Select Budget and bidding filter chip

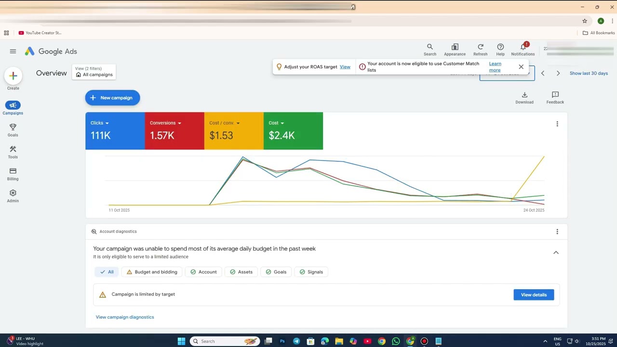click(x=152, y=272)
